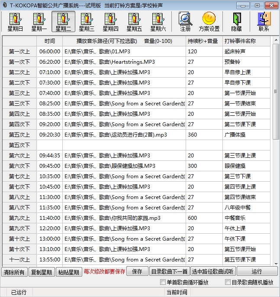Click the 八年级中餐 event name cell
The height and width of the screenshot is (297, 280).
(x=246, y=208)
